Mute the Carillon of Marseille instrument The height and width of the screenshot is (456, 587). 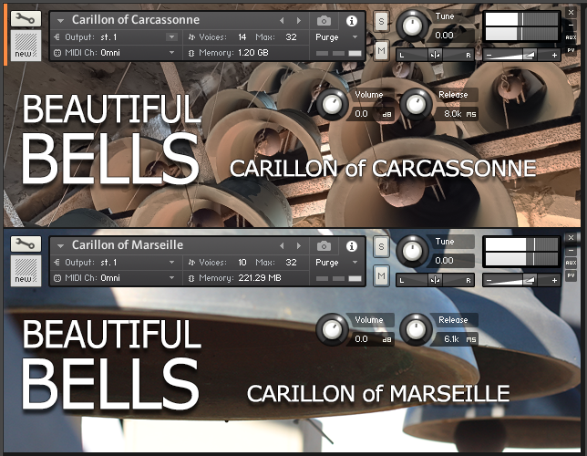coord(381,275)
